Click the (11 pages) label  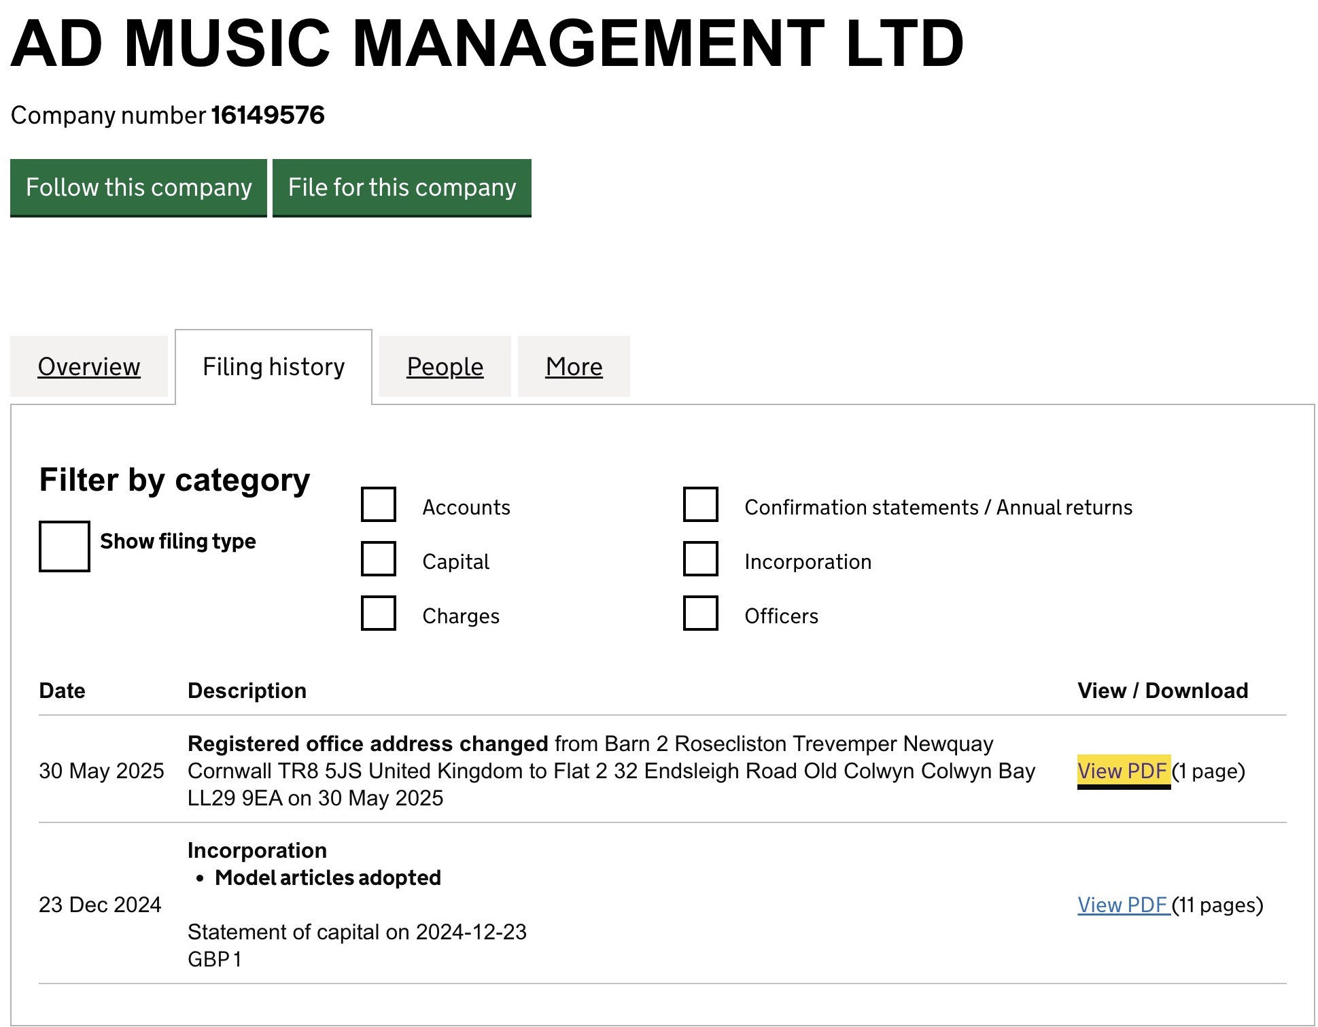1217,905
